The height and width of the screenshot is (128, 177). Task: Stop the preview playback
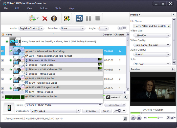[139, 118]
